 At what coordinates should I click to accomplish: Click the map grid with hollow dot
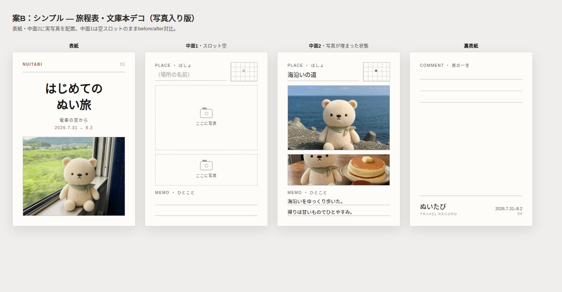[244, 71]
